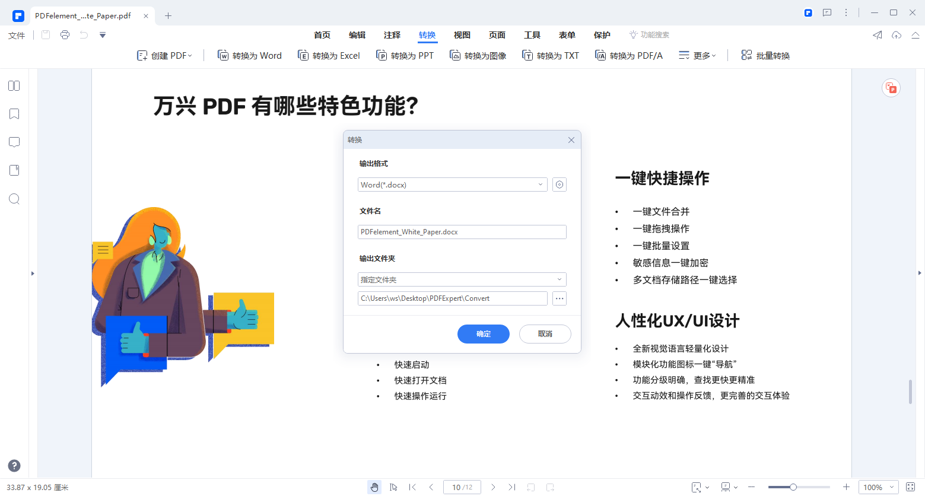This screenshot has height=496, width=925.
Task: Open the search panel in the sidebar
Action: [14, 199]
